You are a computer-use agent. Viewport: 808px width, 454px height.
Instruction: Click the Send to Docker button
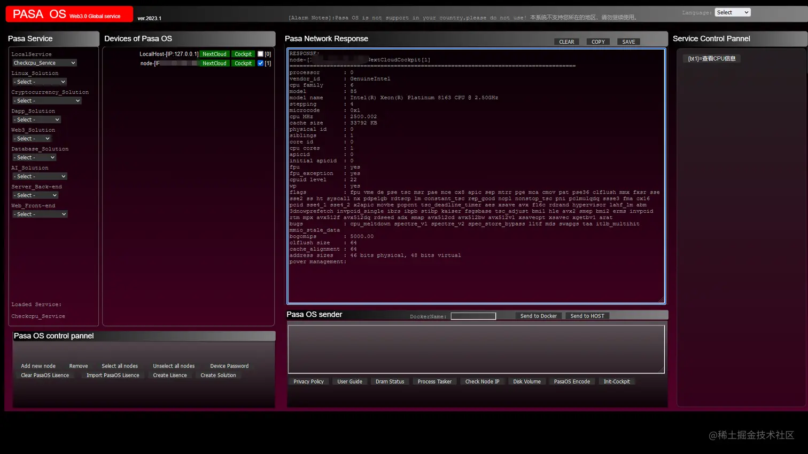click(539, 316)
